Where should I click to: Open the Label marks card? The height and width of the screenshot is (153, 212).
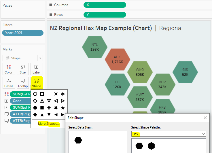37,69
